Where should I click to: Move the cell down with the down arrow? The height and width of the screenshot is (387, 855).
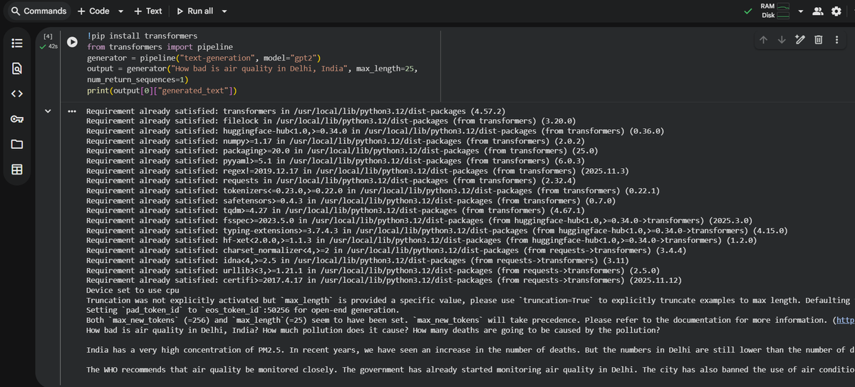coord(782,40)
